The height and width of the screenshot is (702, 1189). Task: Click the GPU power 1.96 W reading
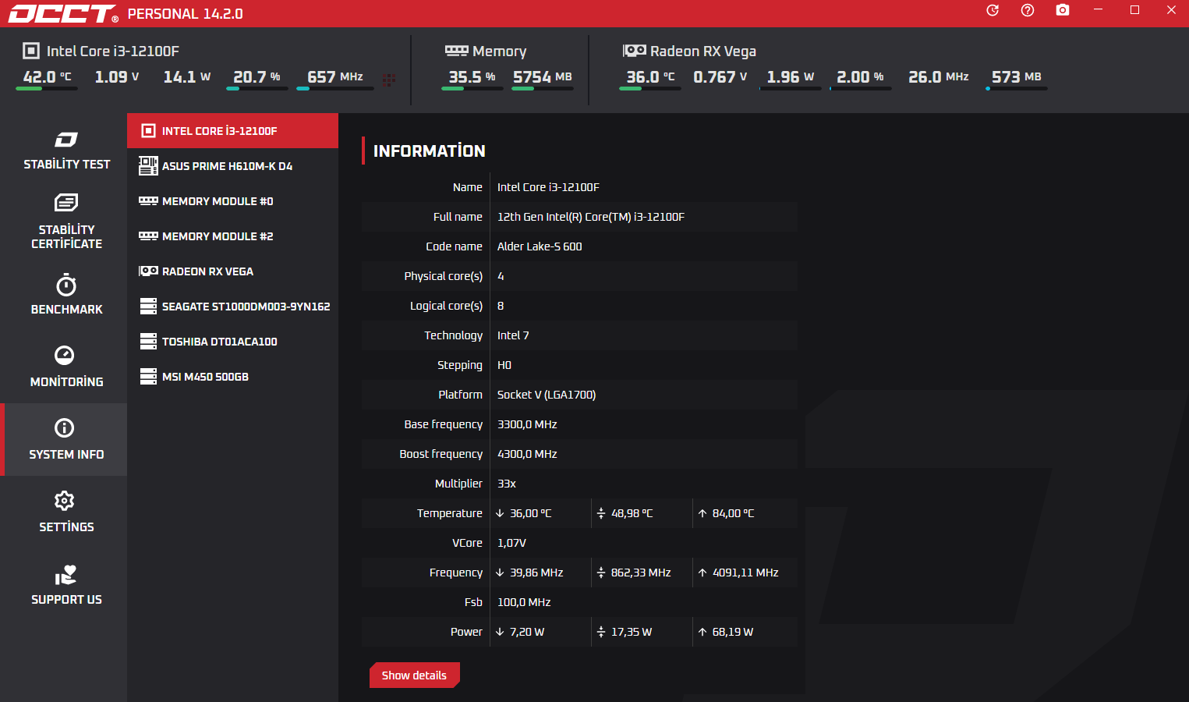tap(791, 76)
